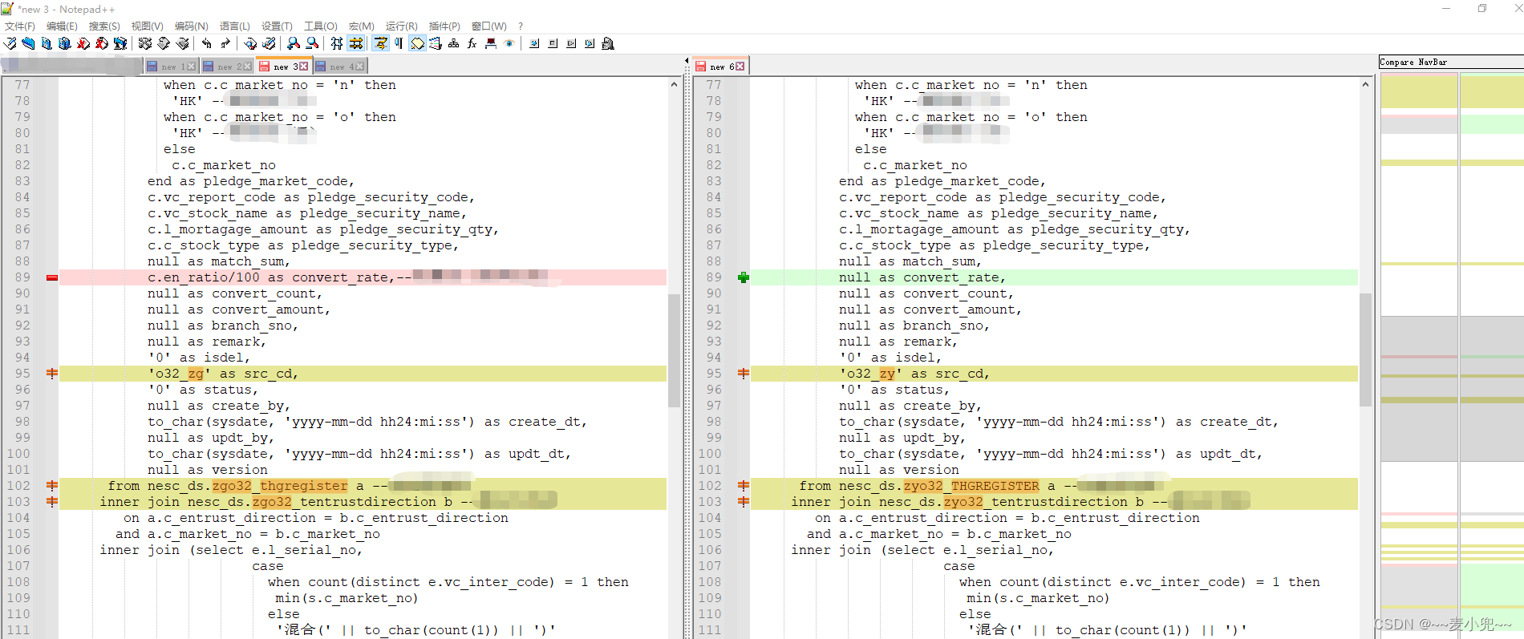Image resolution: width=1524 pixels, height=639 pixels.
Task: Zoom in with the magnifier icon
Action: pyautogui.click(x=294, y=43)
